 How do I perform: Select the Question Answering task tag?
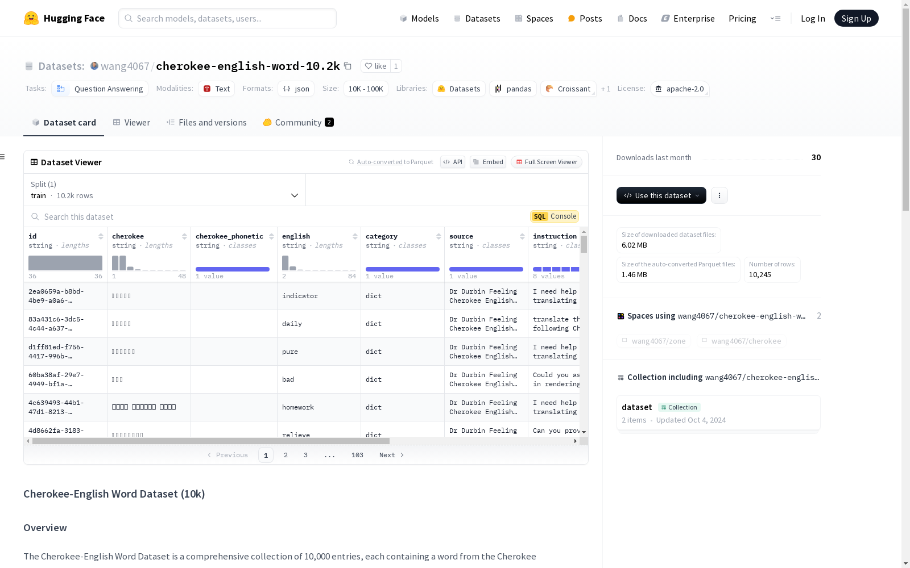[x=100, y=89]
